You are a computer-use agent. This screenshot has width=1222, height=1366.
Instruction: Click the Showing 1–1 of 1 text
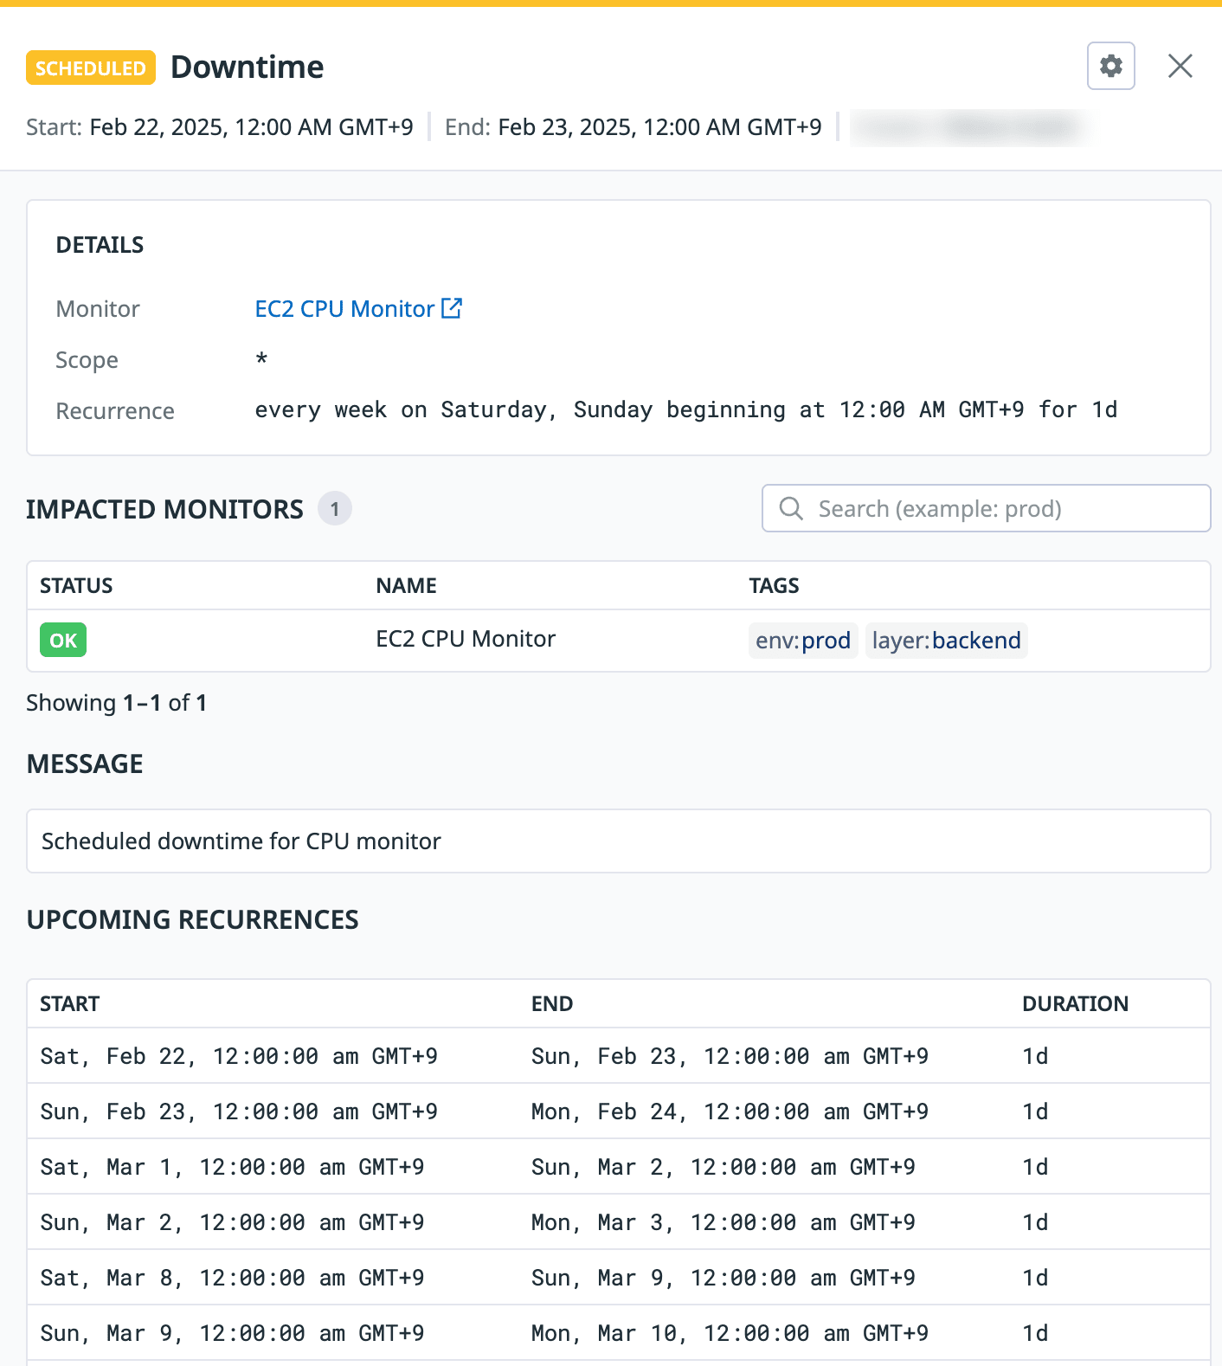(x=117, y=703)
